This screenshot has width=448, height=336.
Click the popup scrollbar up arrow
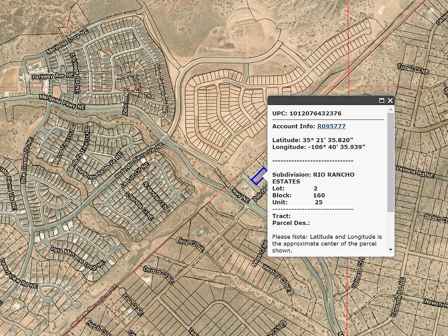click(x=391, y=109)
